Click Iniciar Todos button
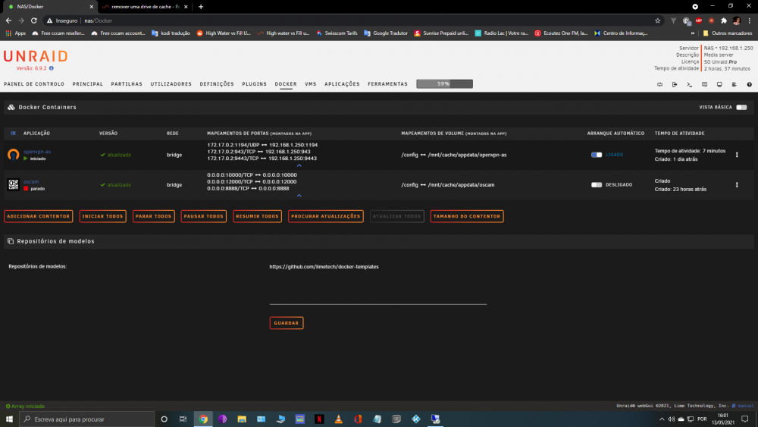Viewport: 758px width, 427px height. (x=102, y=216)
